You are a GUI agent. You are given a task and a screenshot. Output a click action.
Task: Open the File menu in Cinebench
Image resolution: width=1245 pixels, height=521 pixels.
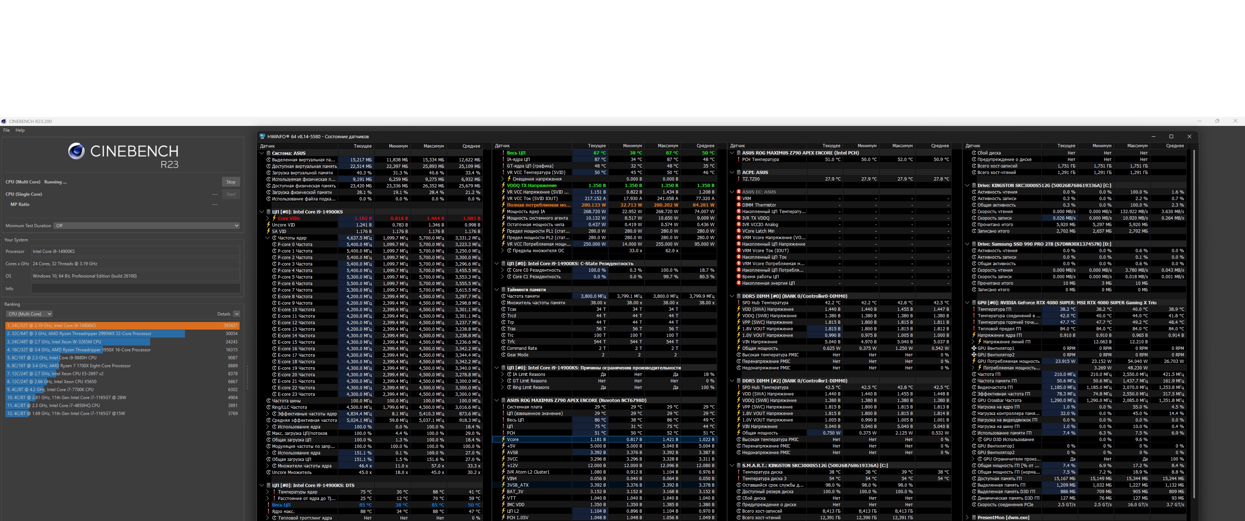(6, 131)
